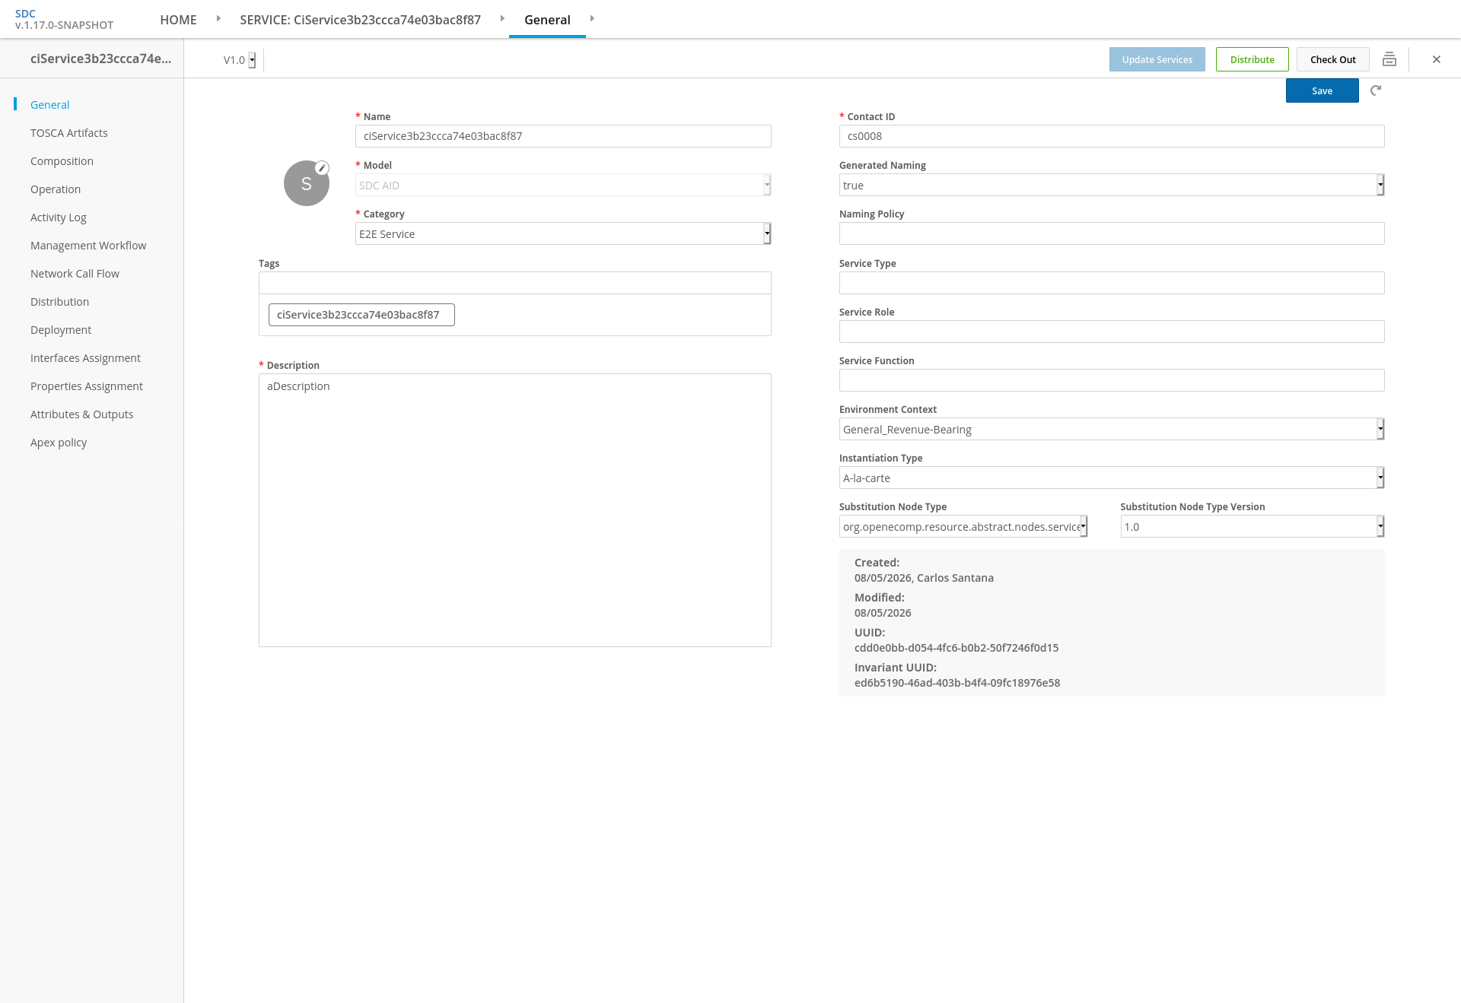Click the Update Services button
Screen dimensions: 1461x1003
click(1157, 59)
